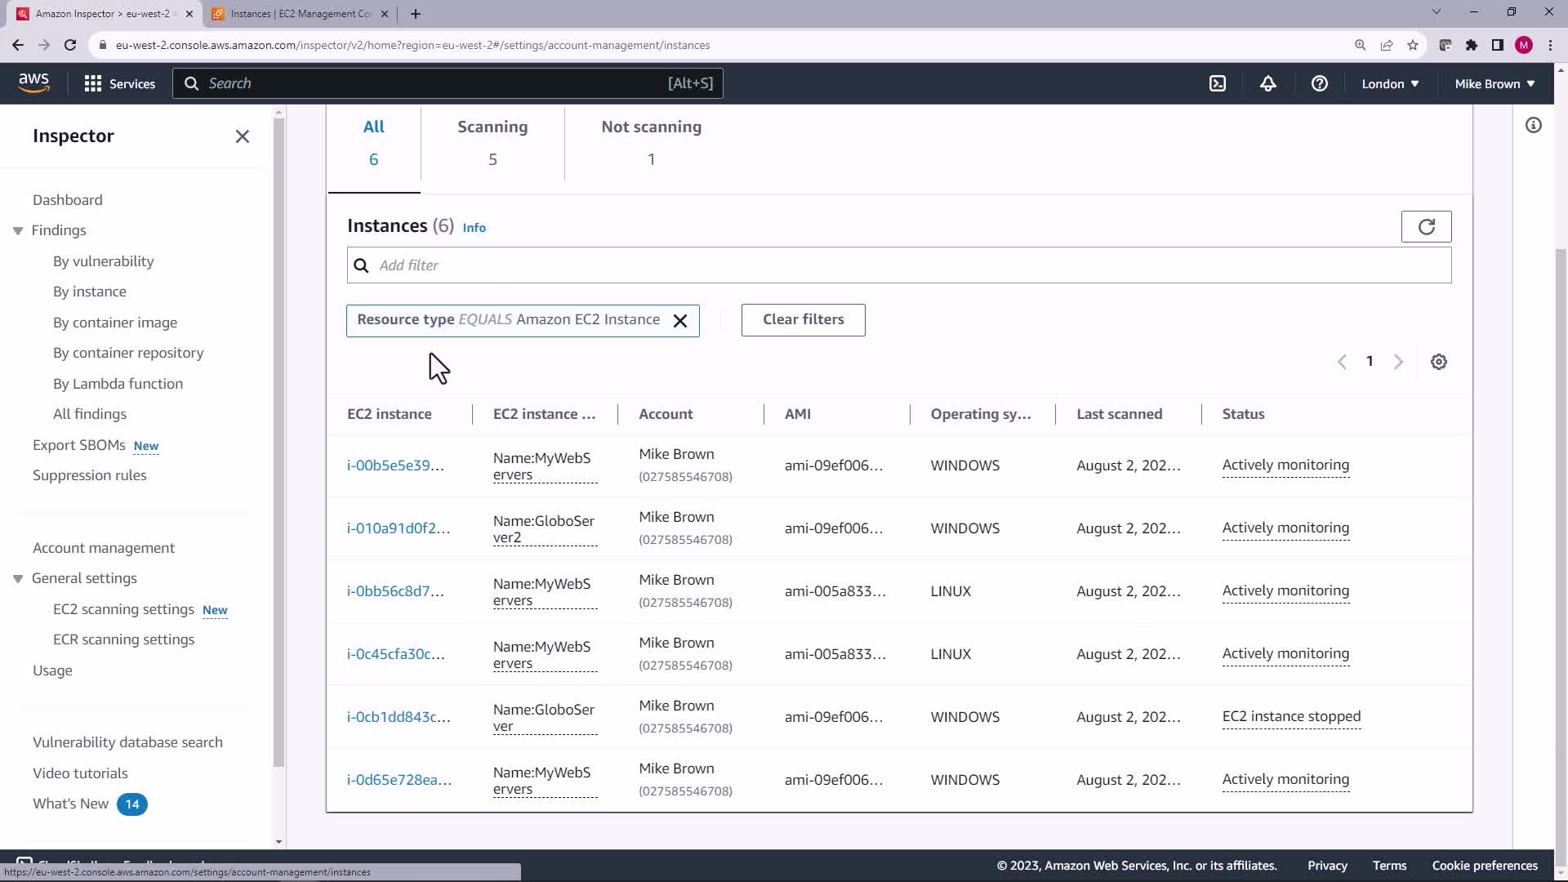Screen dimensions: 1568x882
Task: Open the help question mark icon
Action: pyautogui.click(x=1320, y=83)
